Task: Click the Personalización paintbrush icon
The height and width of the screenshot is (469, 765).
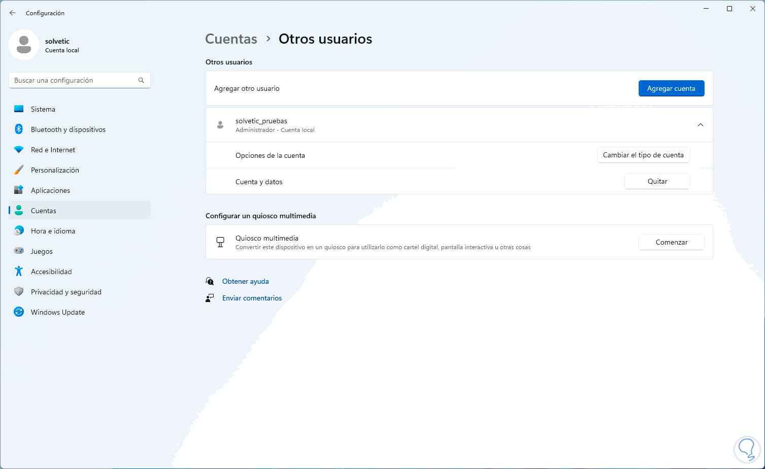Action: [19, 170]
